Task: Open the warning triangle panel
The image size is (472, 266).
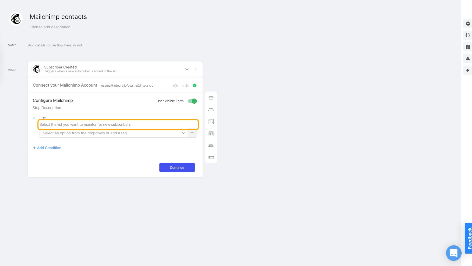Action: point(468,59)
